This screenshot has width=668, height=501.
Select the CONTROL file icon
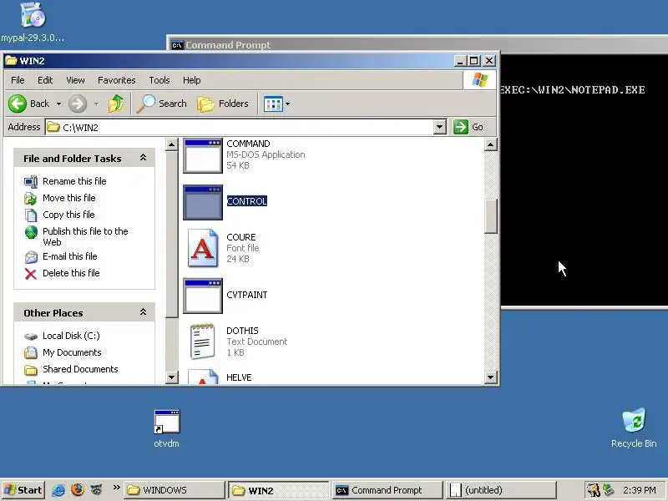tap(203, 202)
